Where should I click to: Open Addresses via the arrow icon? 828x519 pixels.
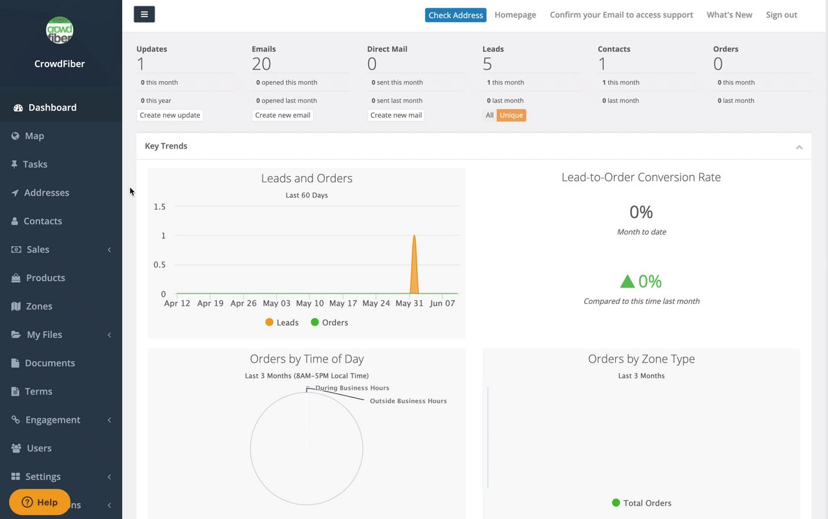(15, 193)
